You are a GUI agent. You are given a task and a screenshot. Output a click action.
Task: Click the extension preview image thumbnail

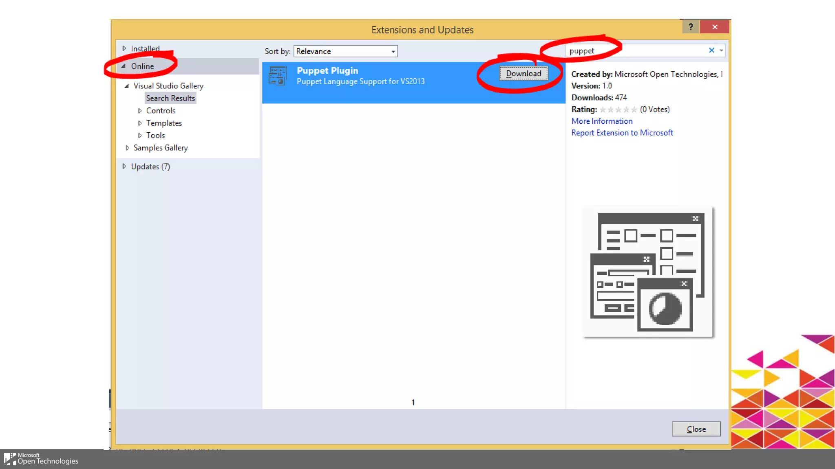647,272
